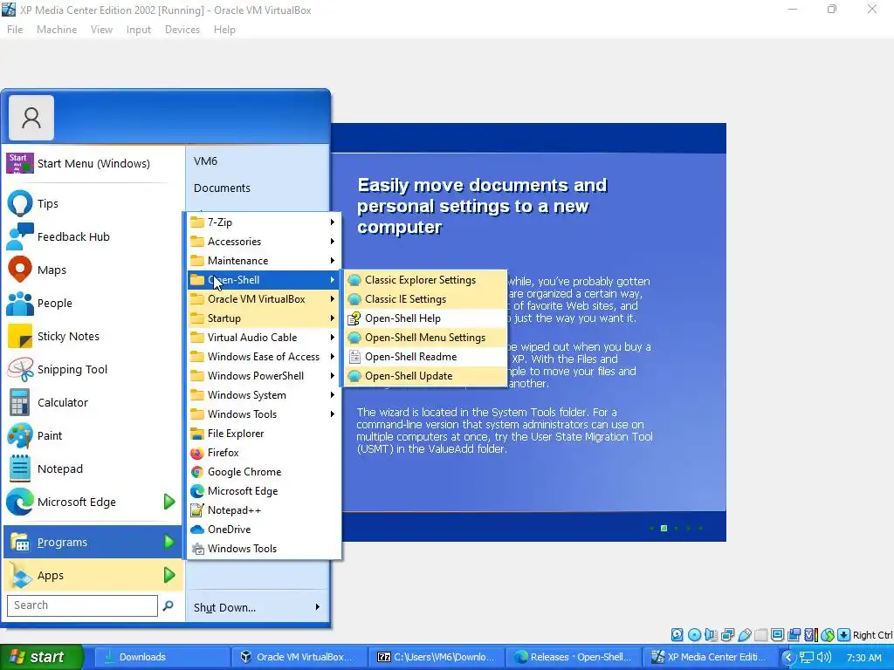Expand Windows Ease of Access folder
Viewport: 894px width, 670px height.
pyautogui.click(x=264, y=357)
